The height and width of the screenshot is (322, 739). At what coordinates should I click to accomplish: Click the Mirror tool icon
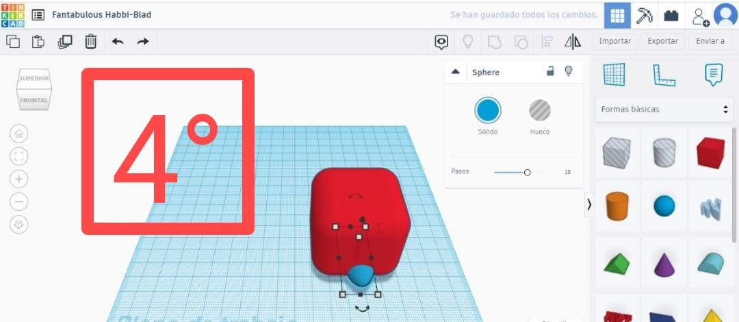click(573, 42)
